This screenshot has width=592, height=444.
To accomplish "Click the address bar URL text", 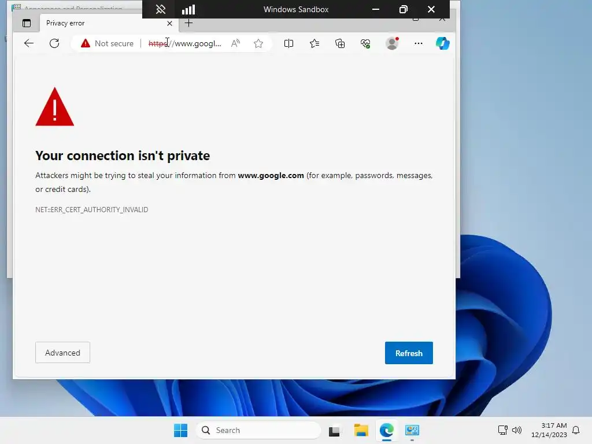I will click(184, 43).
